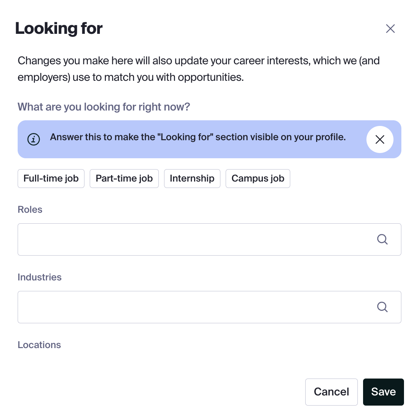
Task: Click the search icon in Roles field
Action: click(382, 239)
